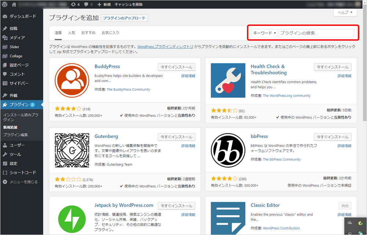Click the 投稿 pin icon in sidebar
This screenshot has width=367, height=235.
click(x=5, y=29)
